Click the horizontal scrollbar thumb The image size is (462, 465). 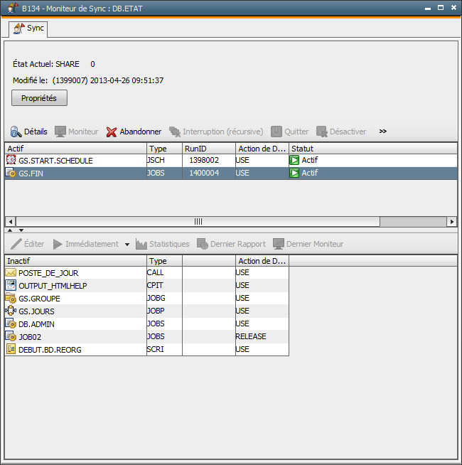click(198, 222)
